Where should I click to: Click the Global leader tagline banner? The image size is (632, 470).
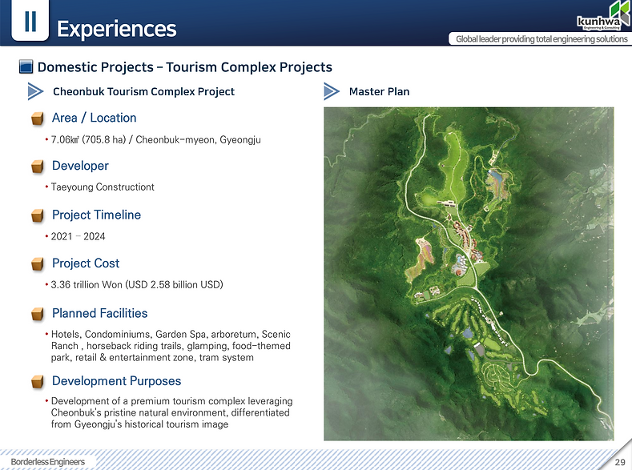pyautogui.click(x=541, y=38)
